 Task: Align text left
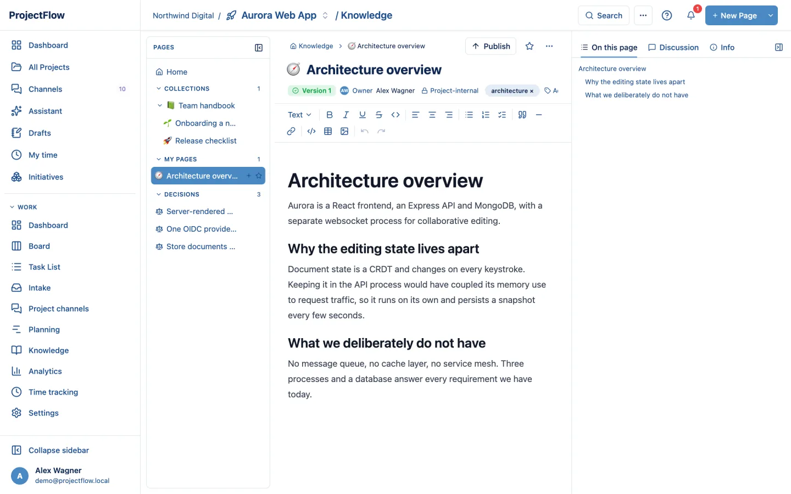416,115
